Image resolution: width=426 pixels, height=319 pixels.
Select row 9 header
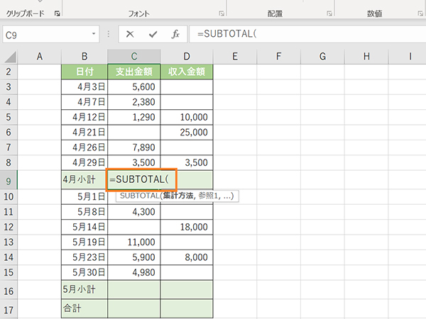click(x=9, y=180)
